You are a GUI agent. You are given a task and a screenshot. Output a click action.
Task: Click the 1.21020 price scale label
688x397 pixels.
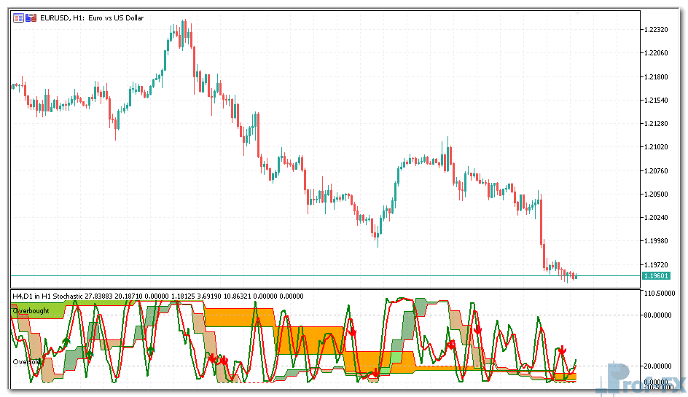(654, 147)
